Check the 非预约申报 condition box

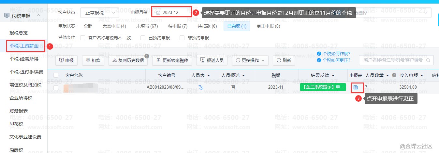tap(182, 38)
